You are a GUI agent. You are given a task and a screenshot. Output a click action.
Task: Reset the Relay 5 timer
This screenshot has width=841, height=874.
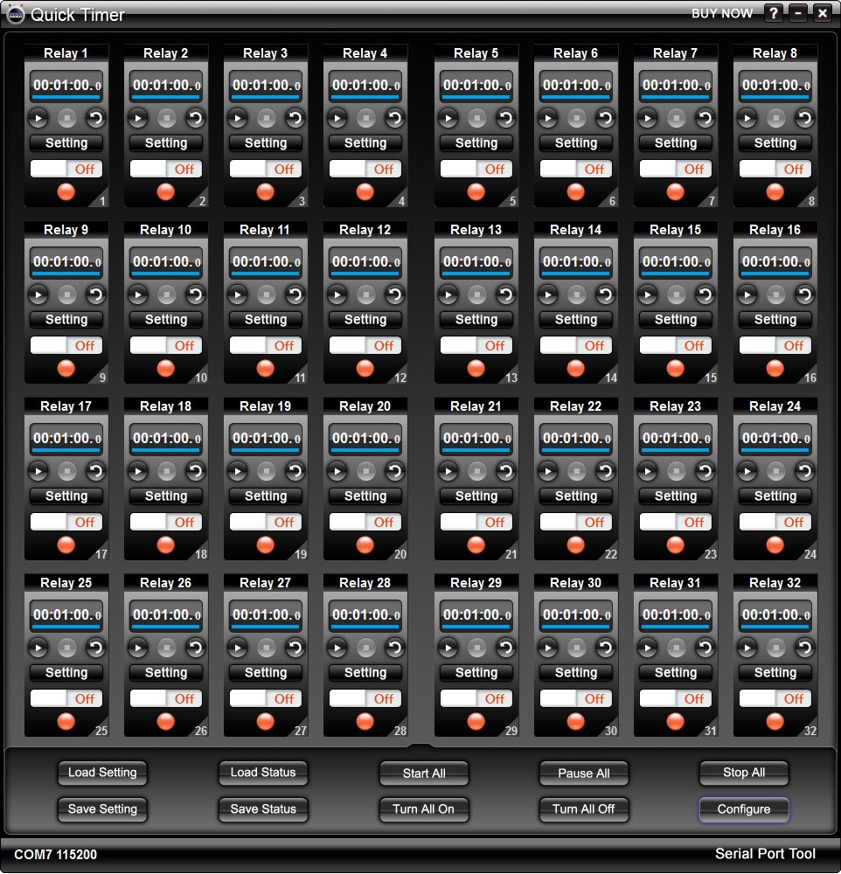tap(506, 118)
